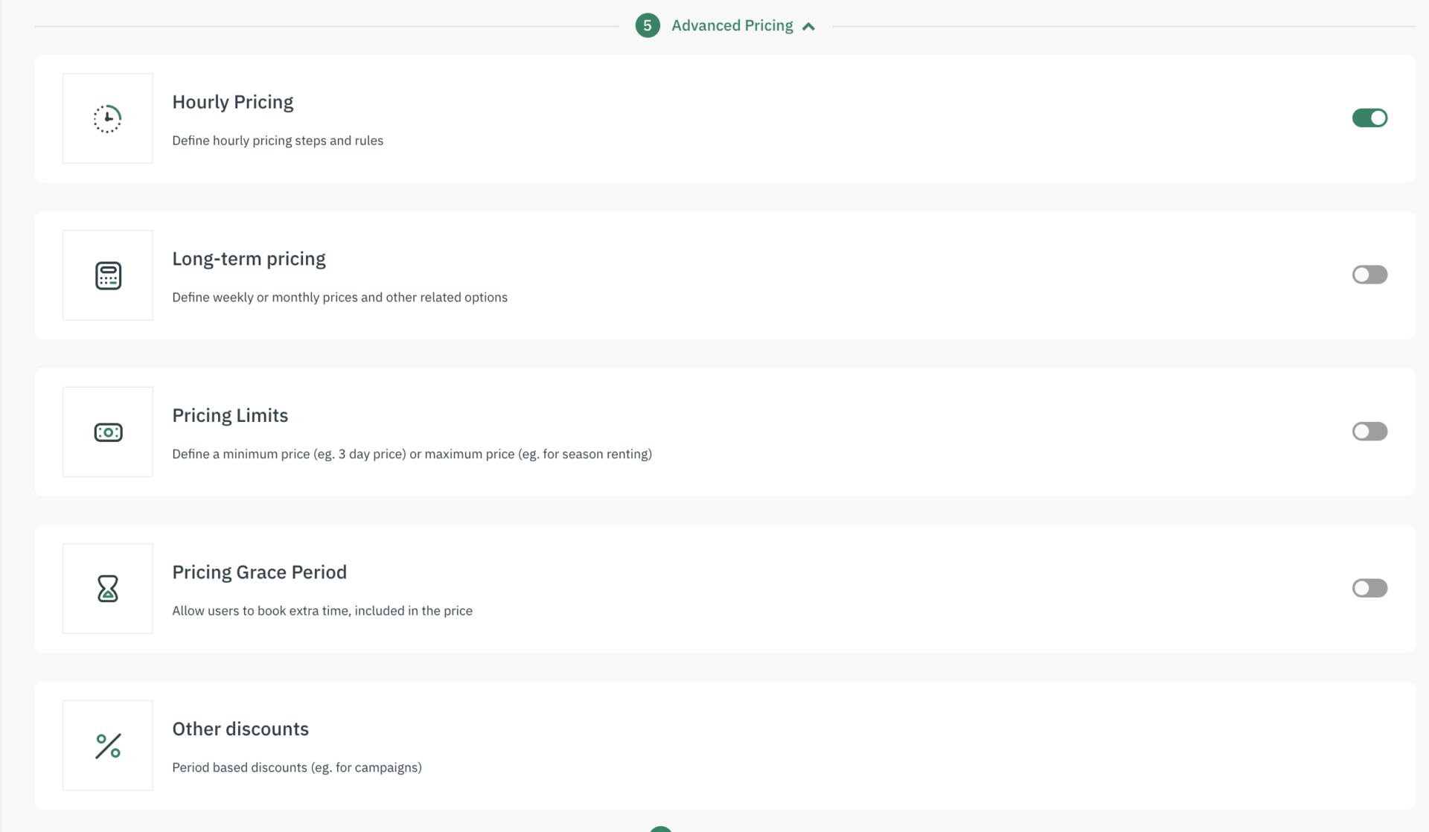Turn on the Pricing Limits switch
The width and height of the screenshot is (1429, 832).
pos(1369,432)
